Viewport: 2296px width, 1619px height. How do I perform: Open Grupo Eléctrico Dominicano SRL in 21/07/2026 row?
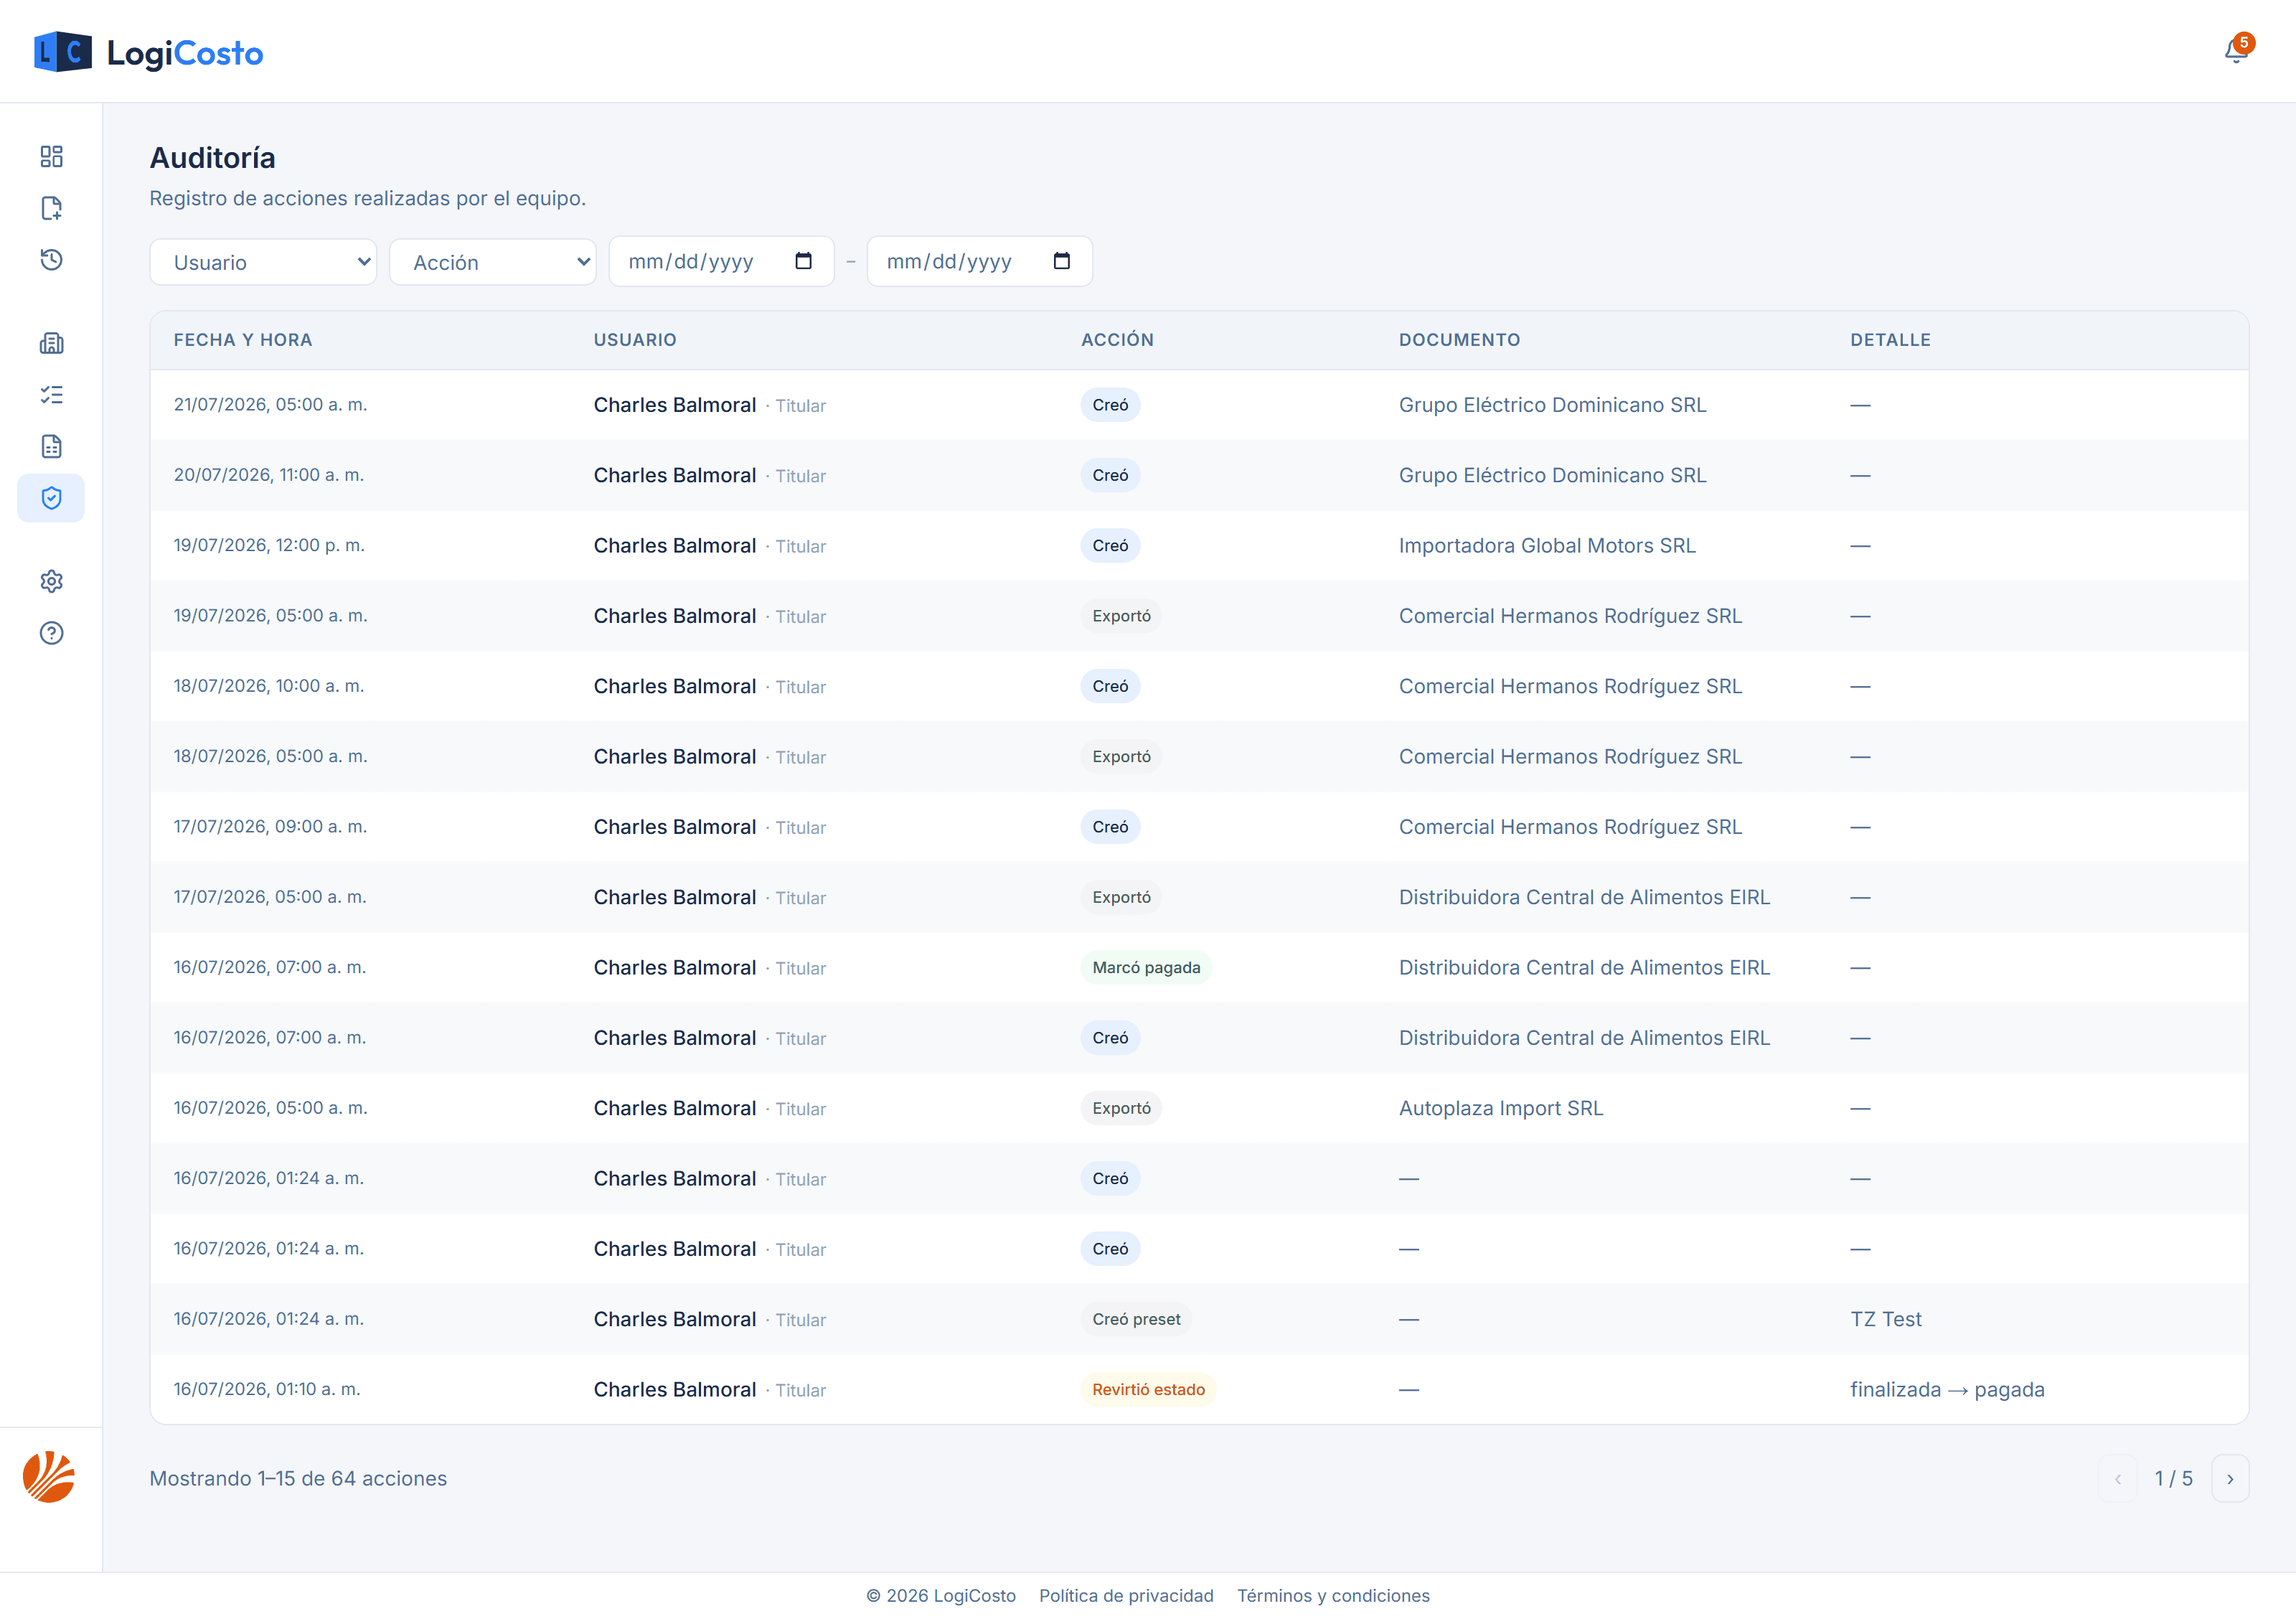(1552, 405)
